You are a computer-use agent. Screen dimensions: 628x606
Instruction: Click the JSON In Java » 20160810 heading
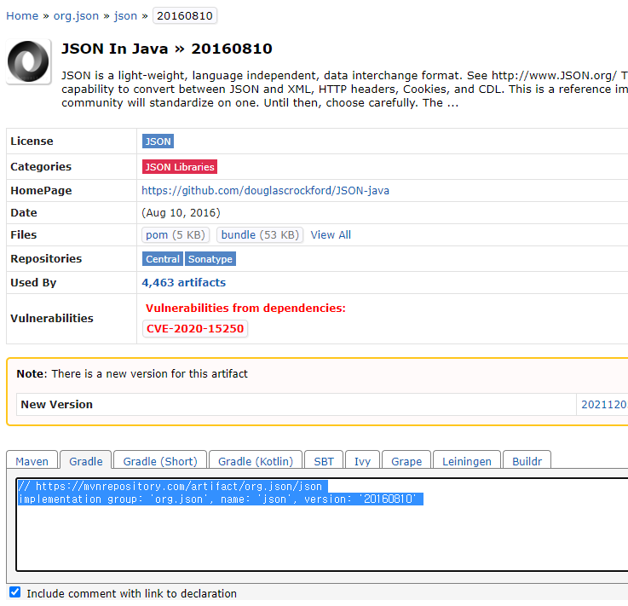point(167,49)
